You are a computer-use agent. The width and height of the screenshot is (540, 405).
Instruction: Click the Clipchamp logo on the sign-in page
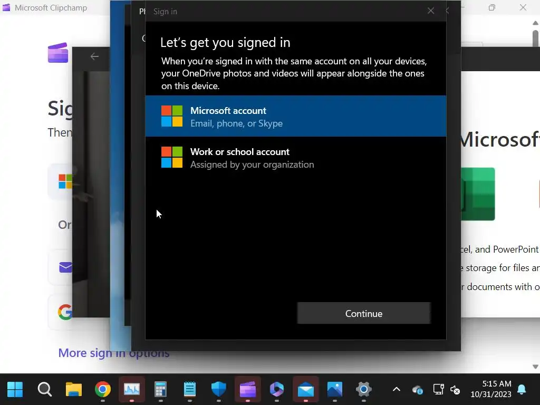point(58,53)
